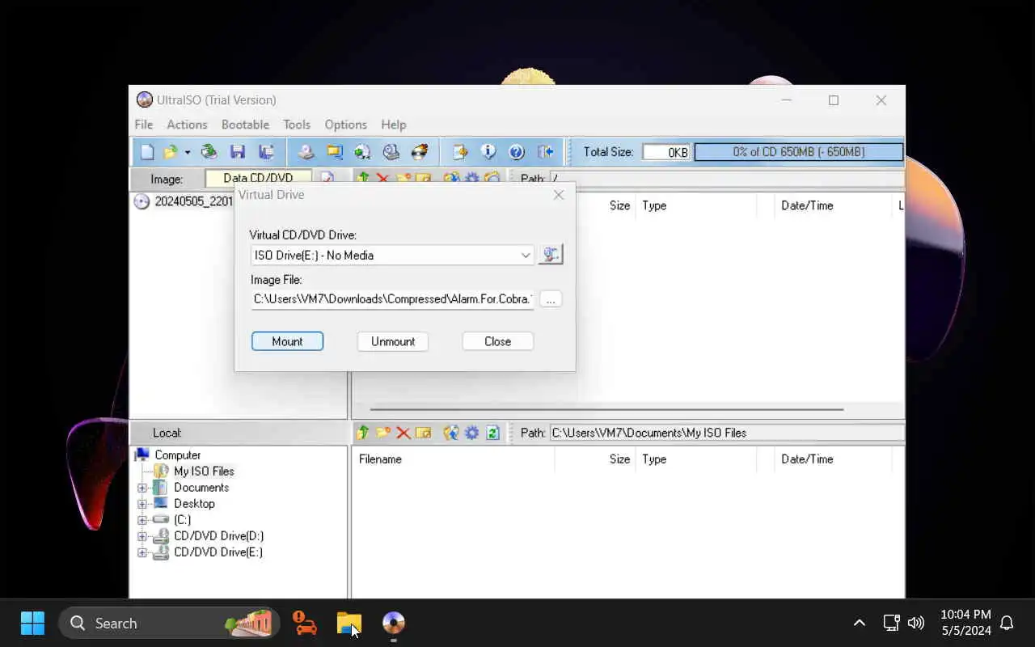Click the Open CD/DVD toolbar icon

click(x=209, y=152)
